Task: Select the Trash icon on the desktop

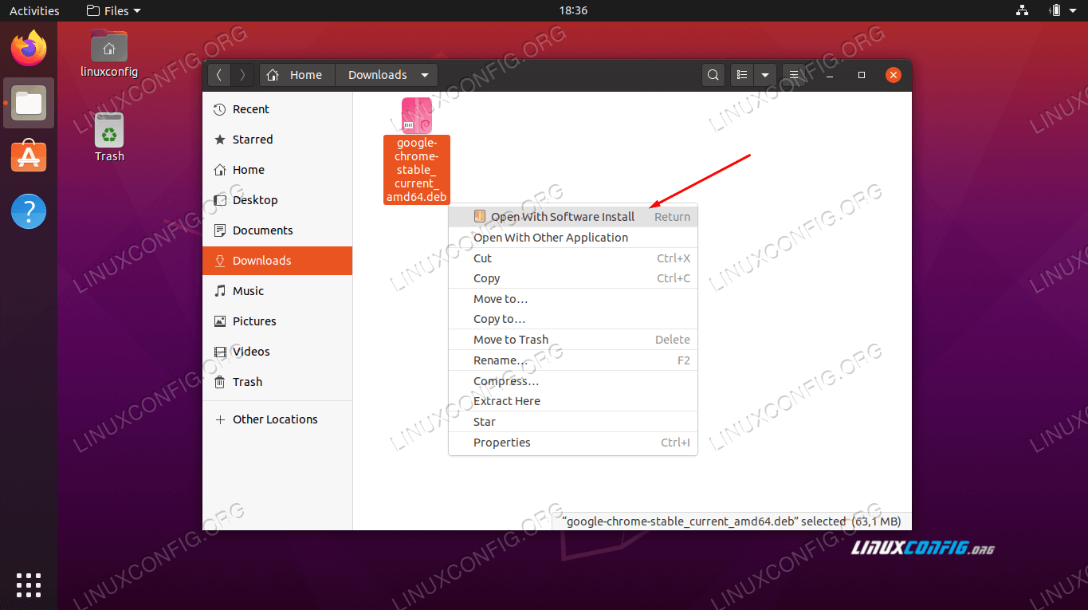Action: pyautogui.click(x=109, y=137)
